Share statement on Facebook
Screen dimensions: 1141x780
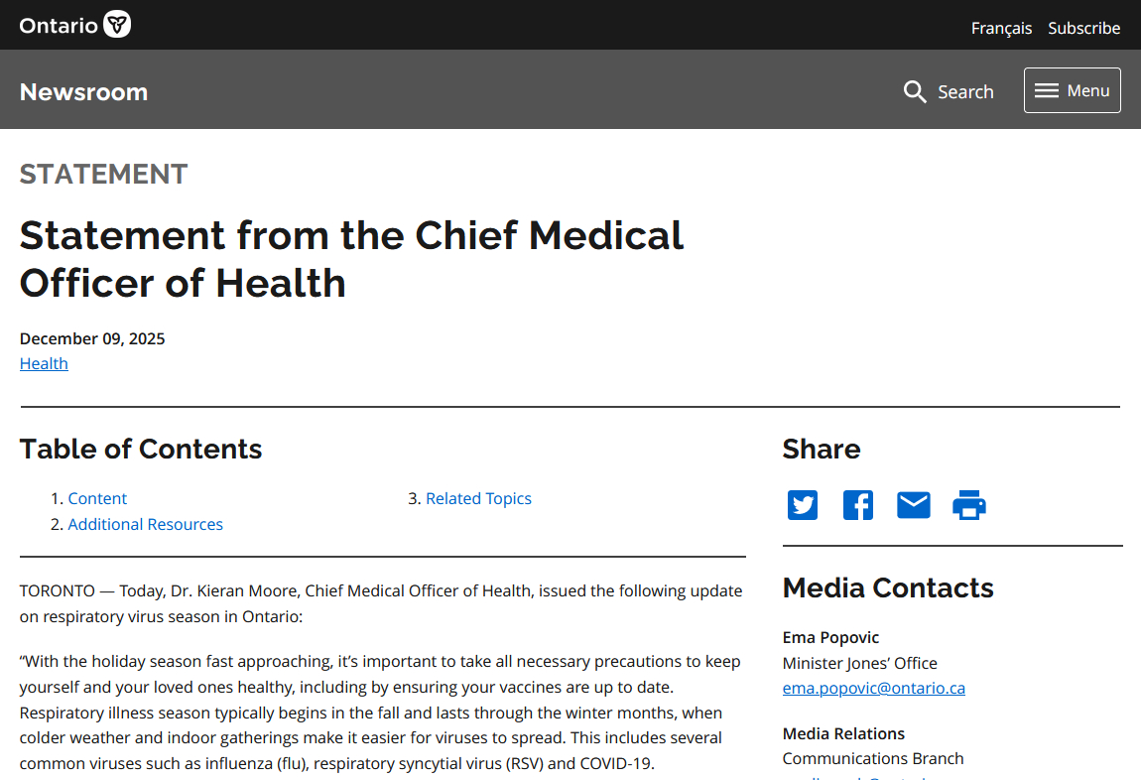point(858,505)
